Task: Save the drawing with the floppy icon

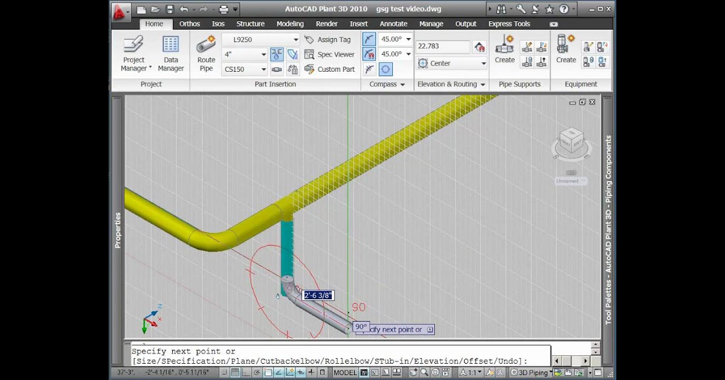Action: tap(170, 10)
